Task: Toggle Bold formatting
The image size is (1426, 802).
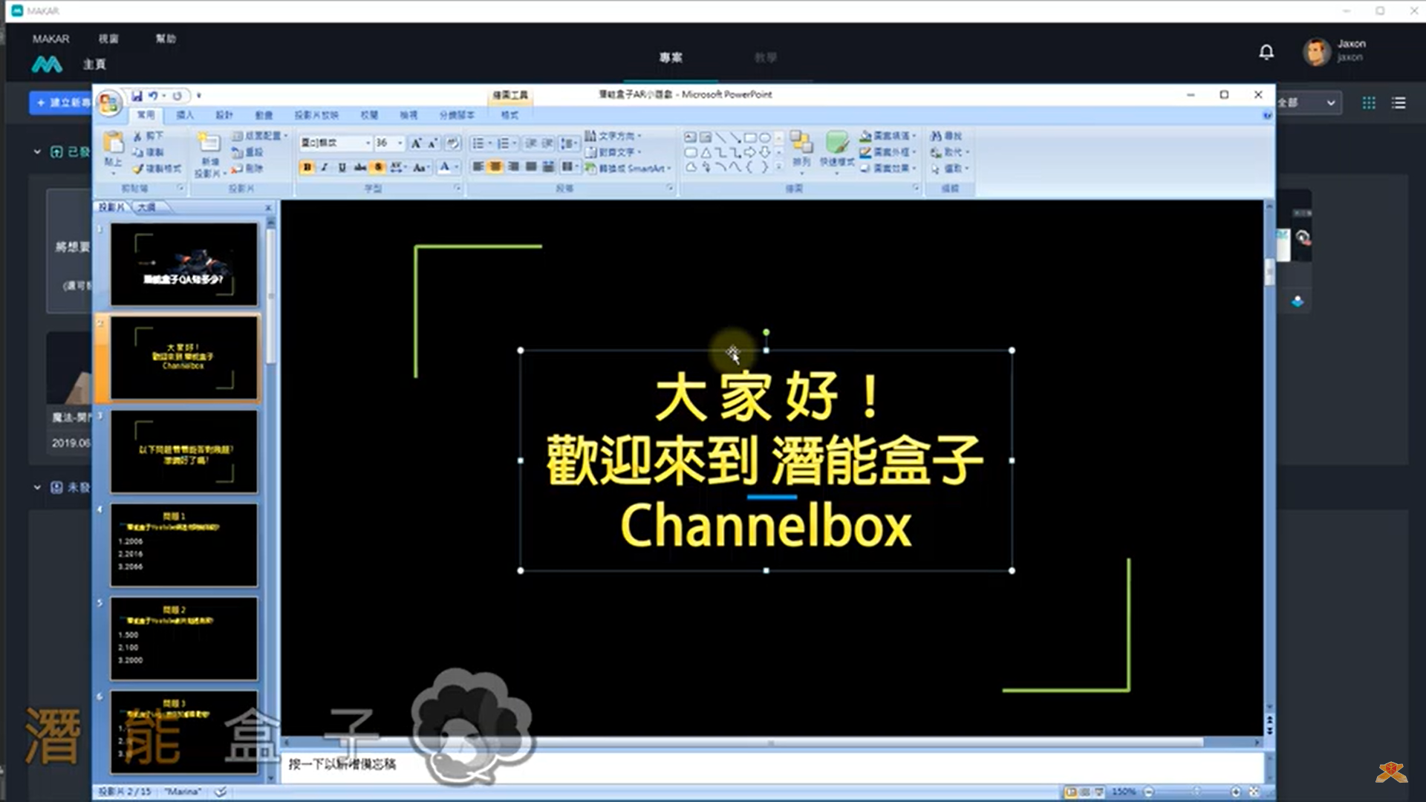Action: (307, 167)
